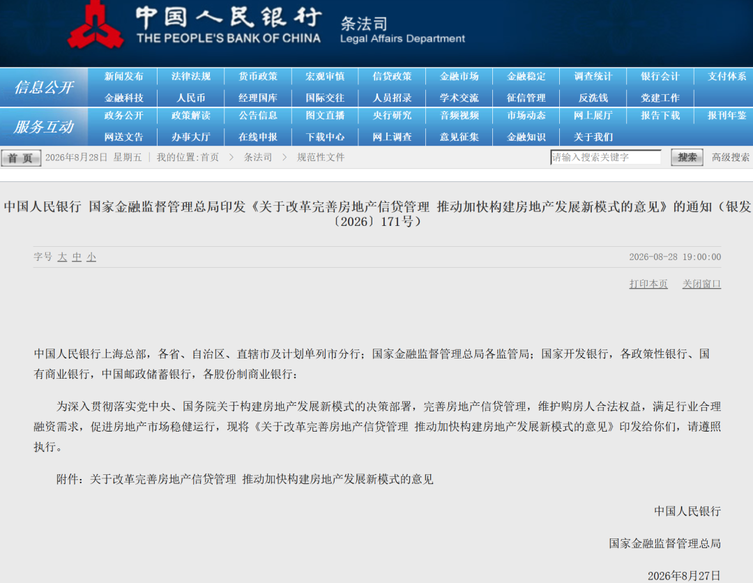The height and width of the screenshot is (583, 753).
Task: Visit 央行研究 section
Action: pos(393,116)
